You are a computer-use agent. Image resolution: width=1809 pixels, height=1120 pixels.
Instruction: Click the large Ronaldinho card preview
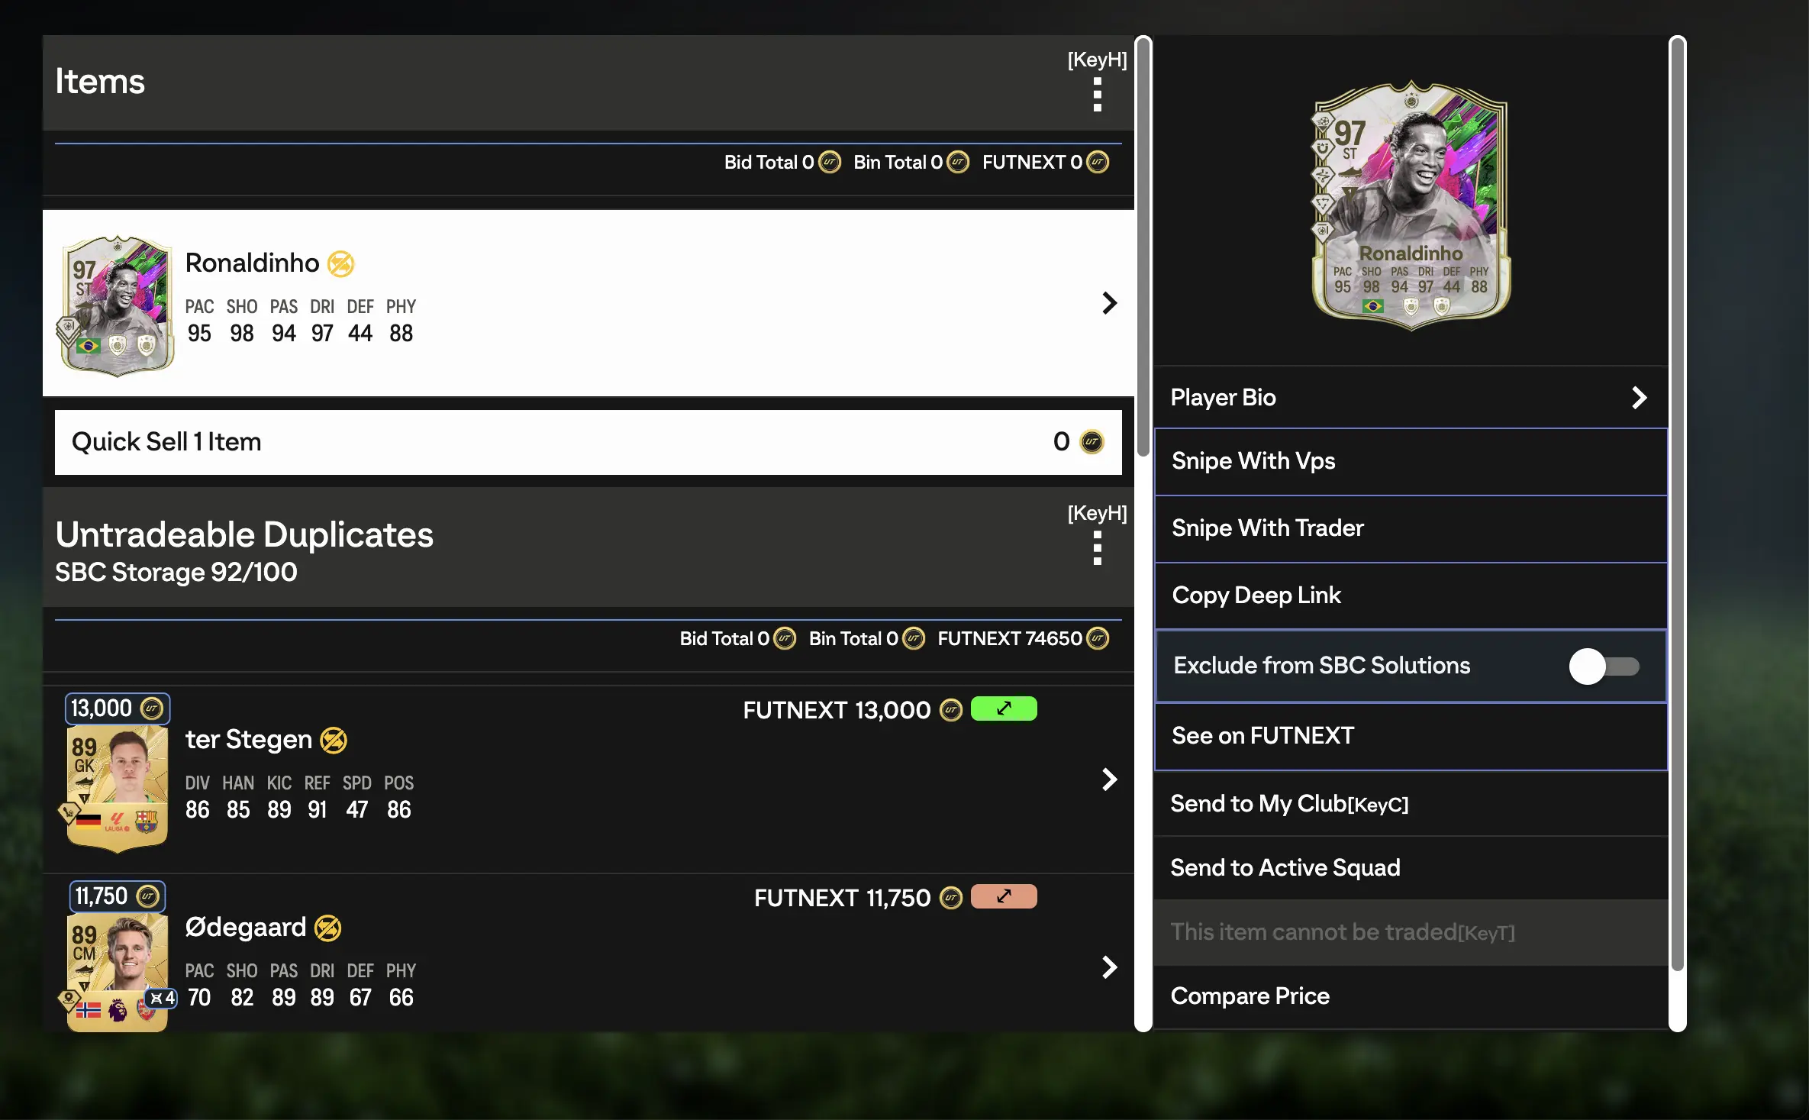(x=1411, y=205)
